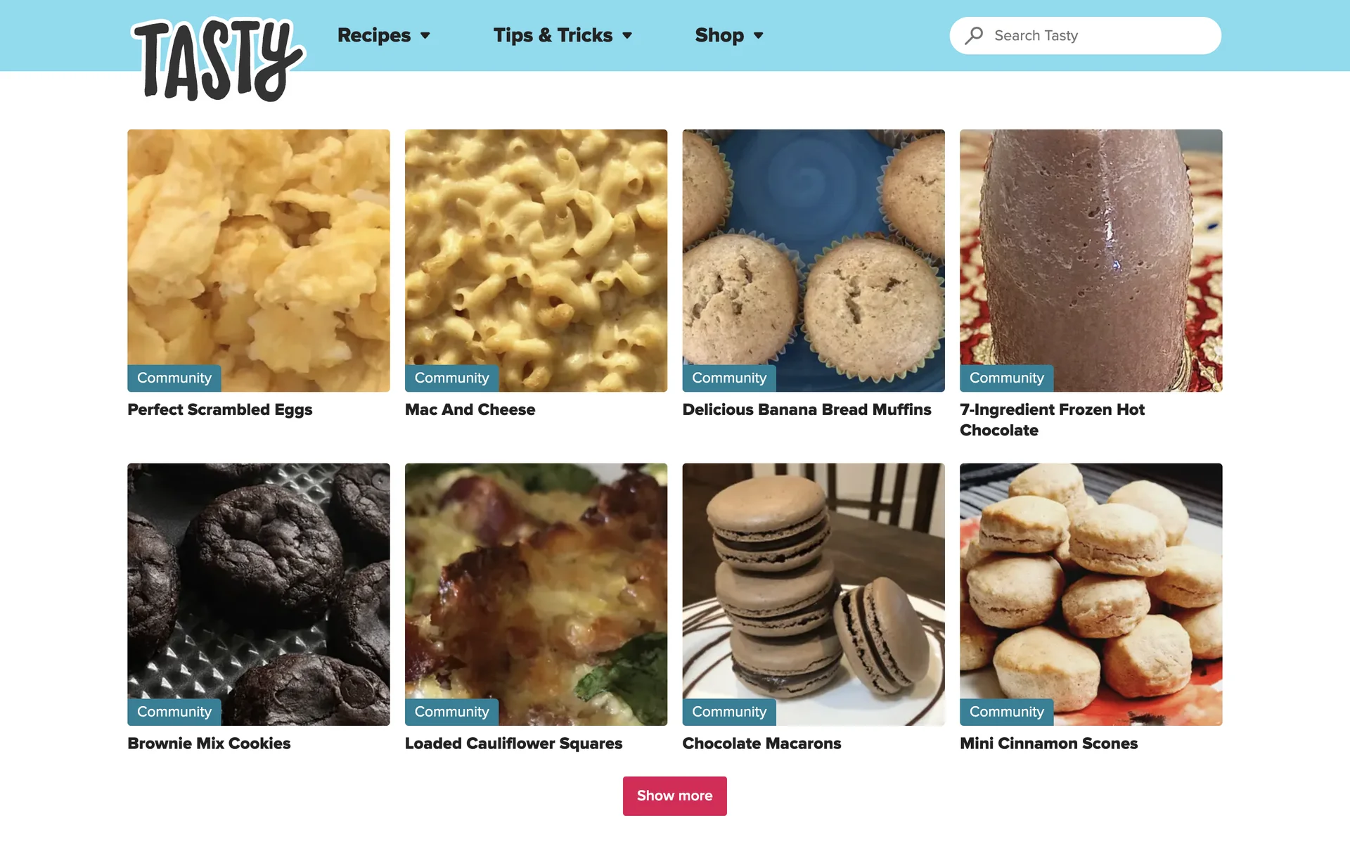
Task: Click the Community badge on Chocolate Macarons
Action: [x=729, y=712]
